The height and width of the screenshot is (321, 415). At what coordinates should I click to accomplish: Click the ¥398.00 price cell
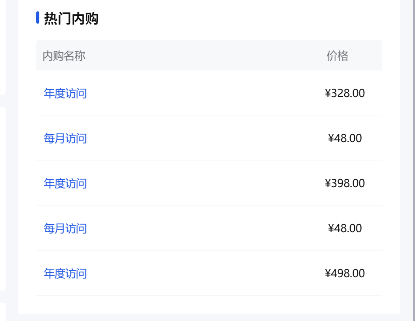coord(345,183)
